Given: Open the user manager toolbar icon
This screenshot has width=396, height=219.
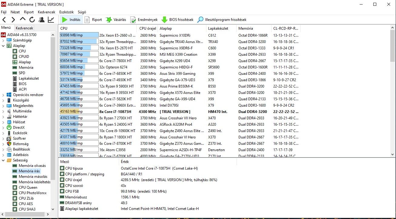Looking at the screenshot, I should [42, 20].
